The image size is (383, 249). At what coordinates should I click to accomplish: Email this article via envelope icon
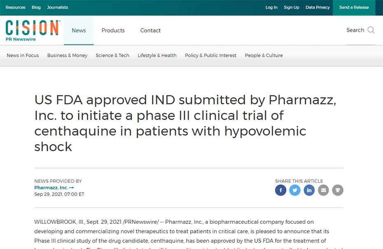tap(323, 190)
